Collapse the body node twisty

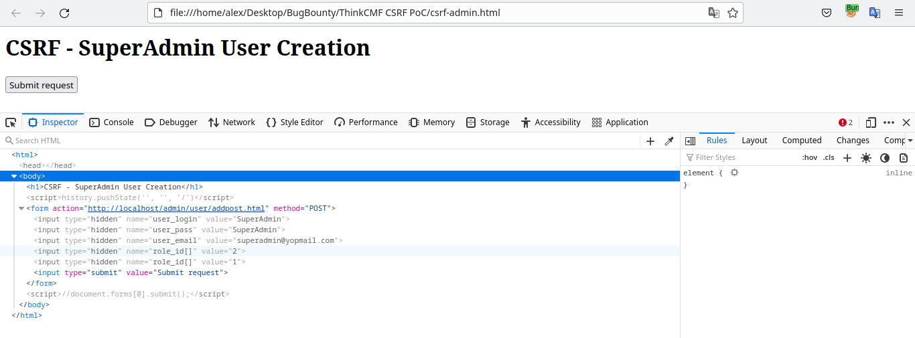14,176
